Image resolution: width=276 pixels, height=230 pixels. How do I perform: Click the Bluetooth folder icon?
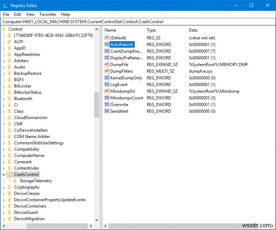[10, 98]
